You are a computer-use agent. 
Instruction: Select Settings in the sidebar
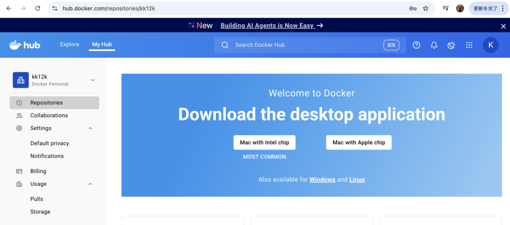click(x=41, y=128)
